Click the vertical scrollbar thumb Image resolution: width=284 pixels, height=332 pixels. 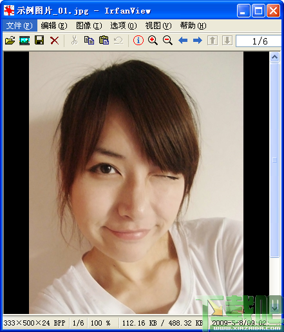click(x=274, y=160)
